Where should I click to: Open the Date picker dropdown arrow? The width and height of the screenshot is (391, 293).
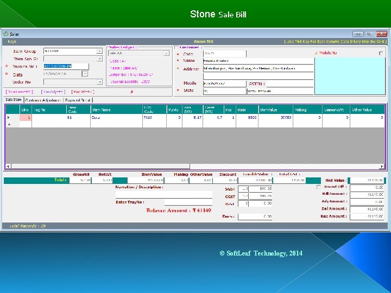tap(85, 74)
